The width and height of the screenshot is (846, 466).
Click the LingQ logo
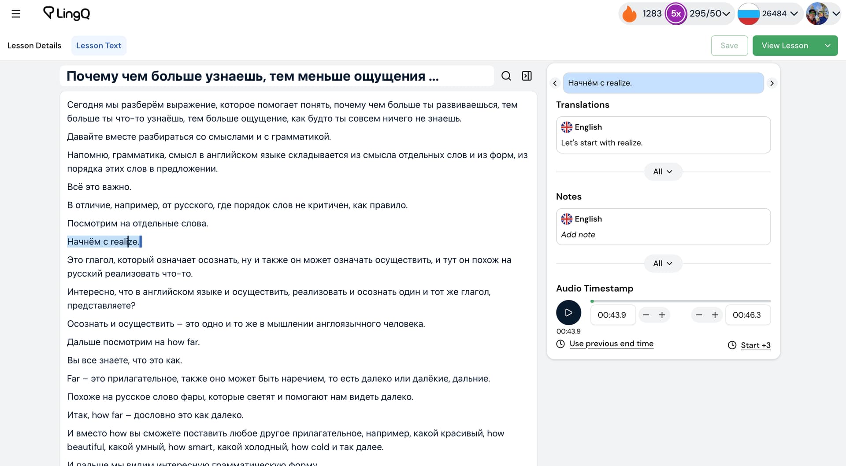[67, 14]
